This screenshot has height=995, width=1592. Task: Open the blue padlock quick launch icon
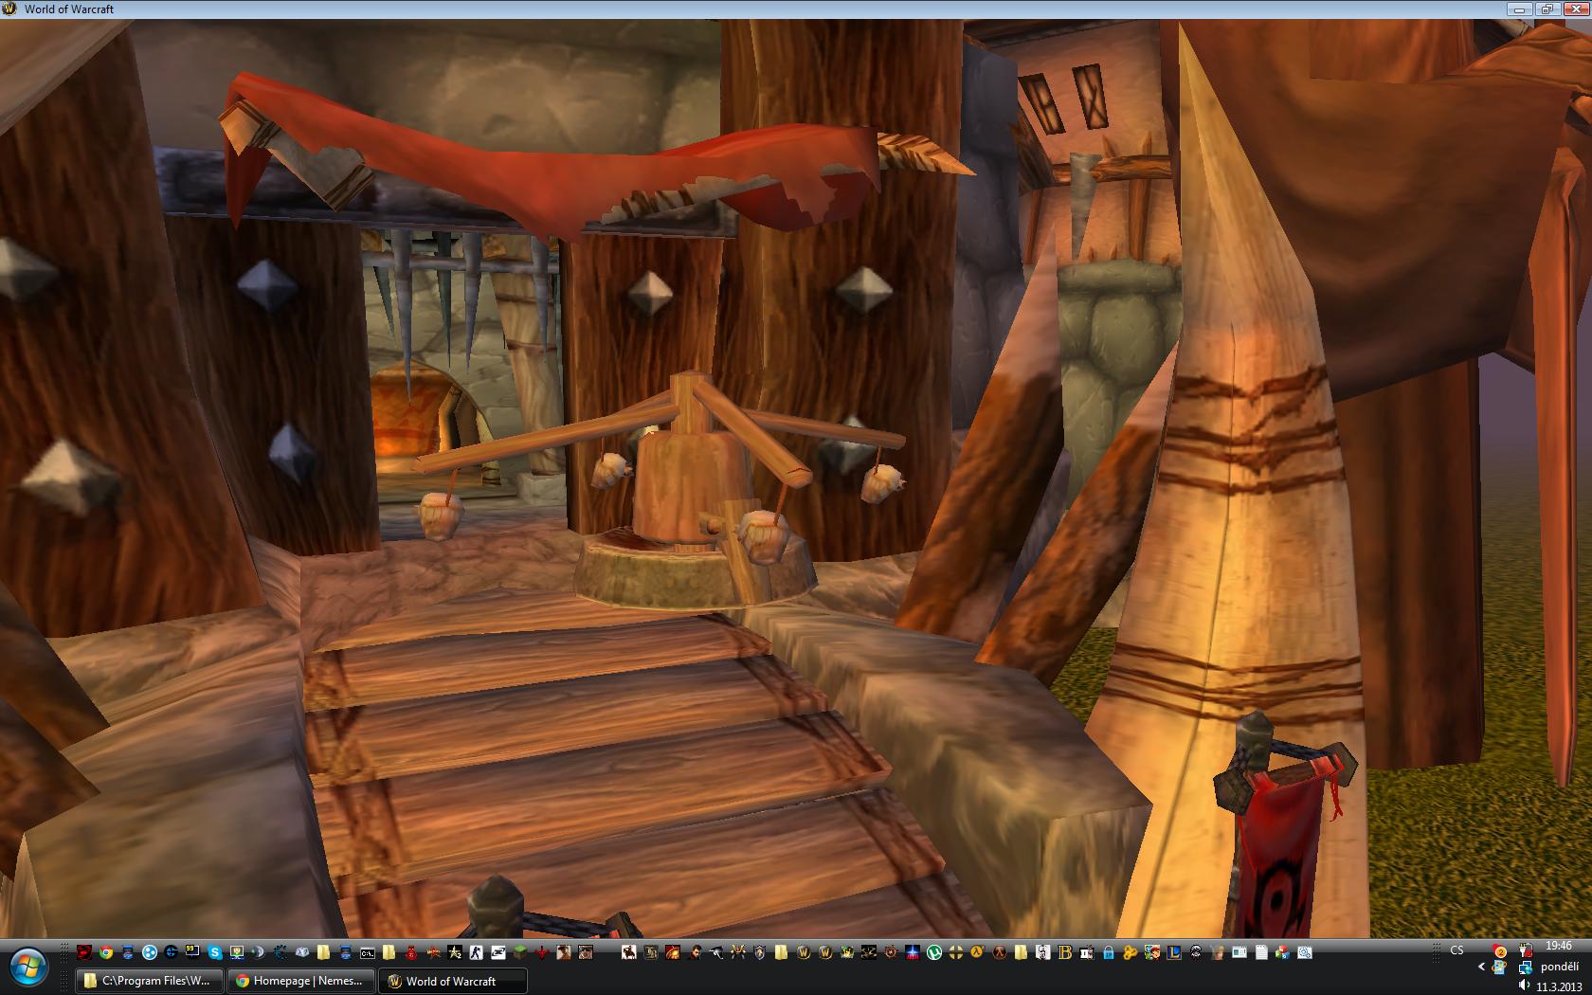click(1108, 952)
